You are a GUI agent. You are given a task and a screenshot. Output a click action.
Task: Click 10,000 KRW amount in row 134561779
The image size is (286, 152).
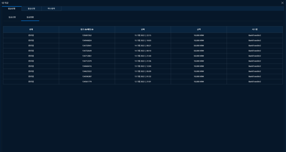click(x=199, y=82)
